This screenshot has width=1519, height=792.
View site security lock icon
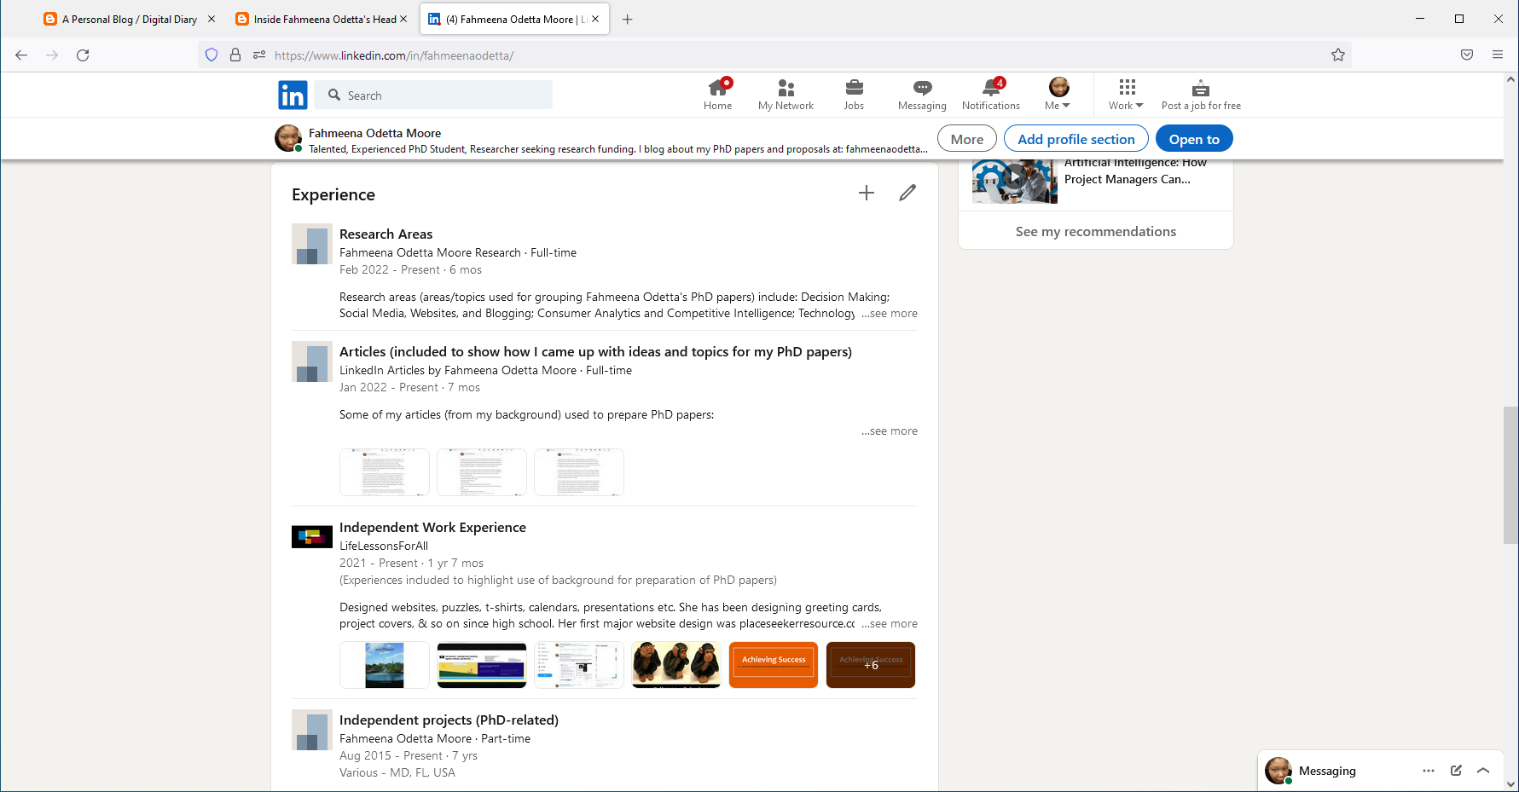click(x=235, y=55)
